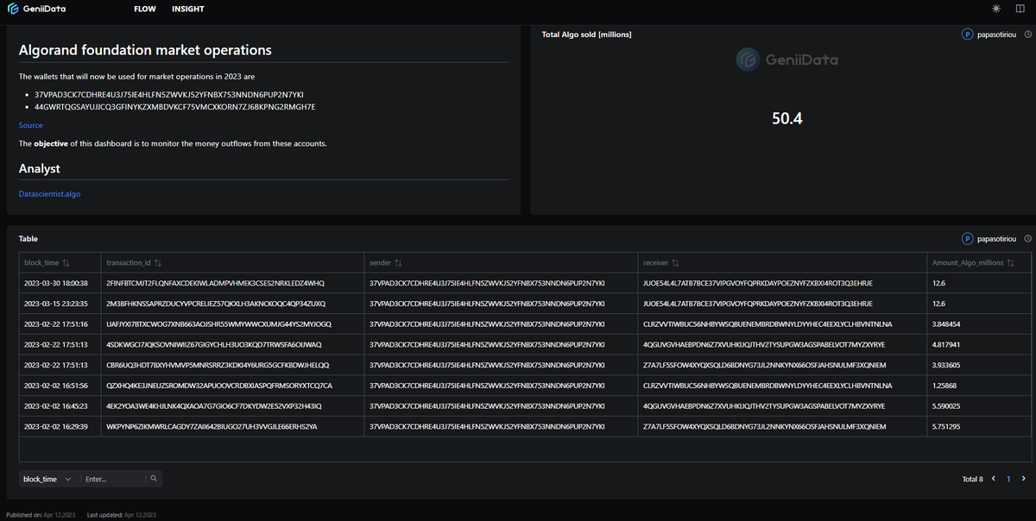
Task: Click transaction ID starting UAFJYXI7BTXCWOG
Action: [x=218, y=324]
